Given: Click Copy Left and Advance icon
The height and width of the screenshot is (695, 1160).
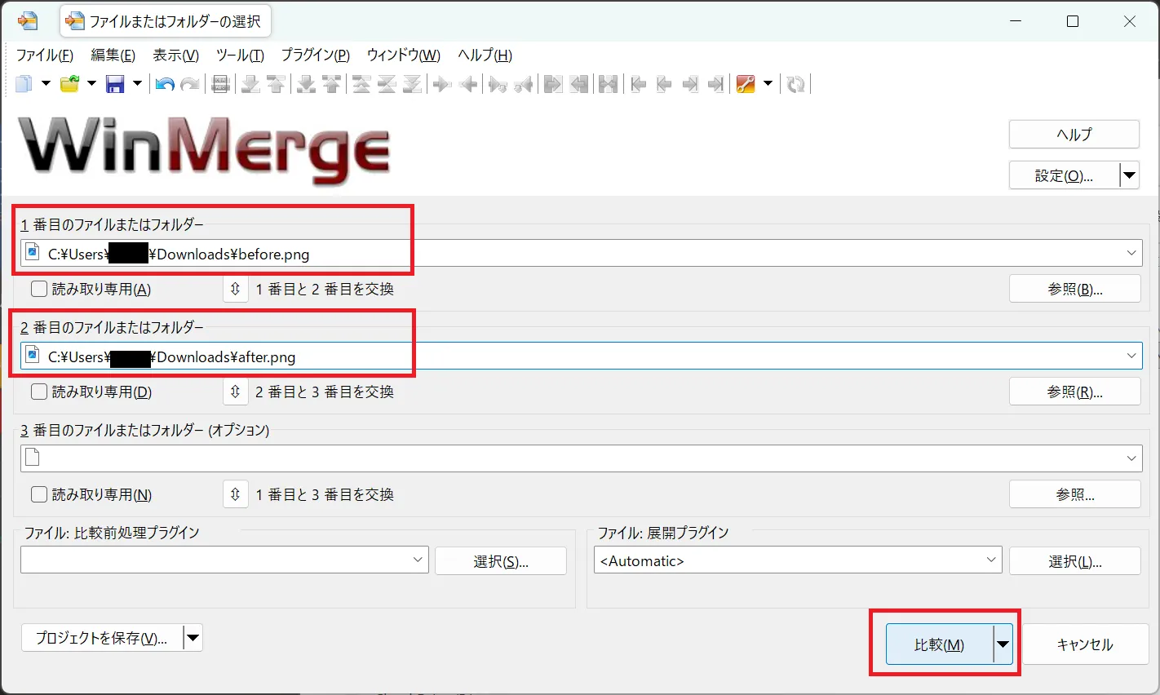Looking at the screenshot, I should point(523,83).
